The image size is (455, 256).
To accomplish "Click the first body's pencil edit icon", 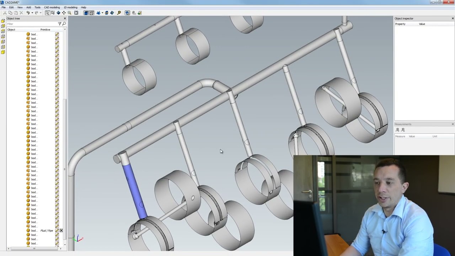I will [x=57, y=34].
